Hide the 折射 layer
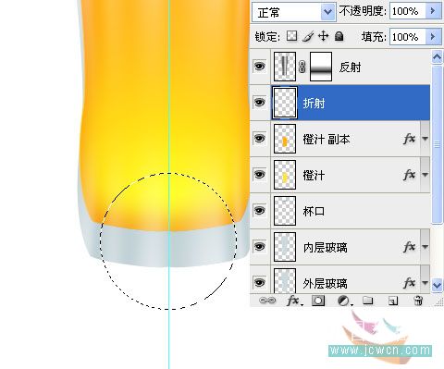Viewport: 444px width, 369px height. point(259,102)
